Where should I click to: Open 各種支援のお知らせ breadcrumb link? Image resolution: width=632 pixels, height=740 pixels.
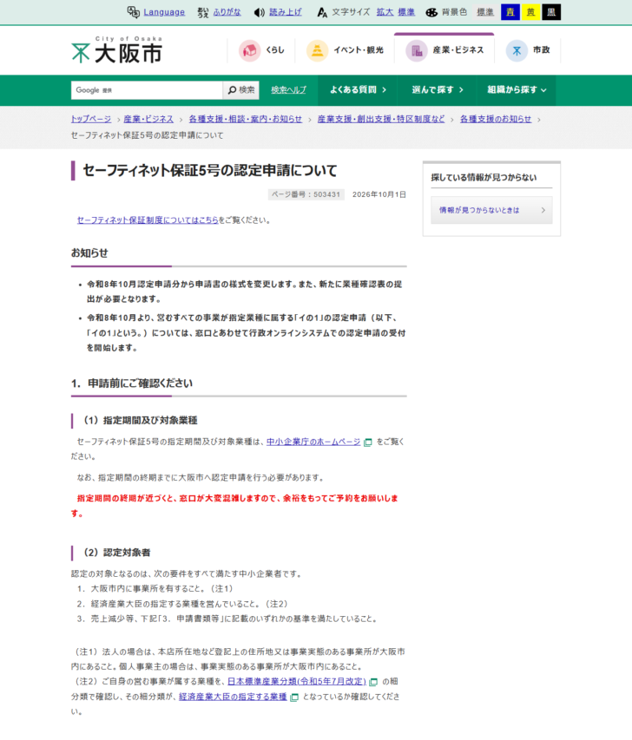496,119
